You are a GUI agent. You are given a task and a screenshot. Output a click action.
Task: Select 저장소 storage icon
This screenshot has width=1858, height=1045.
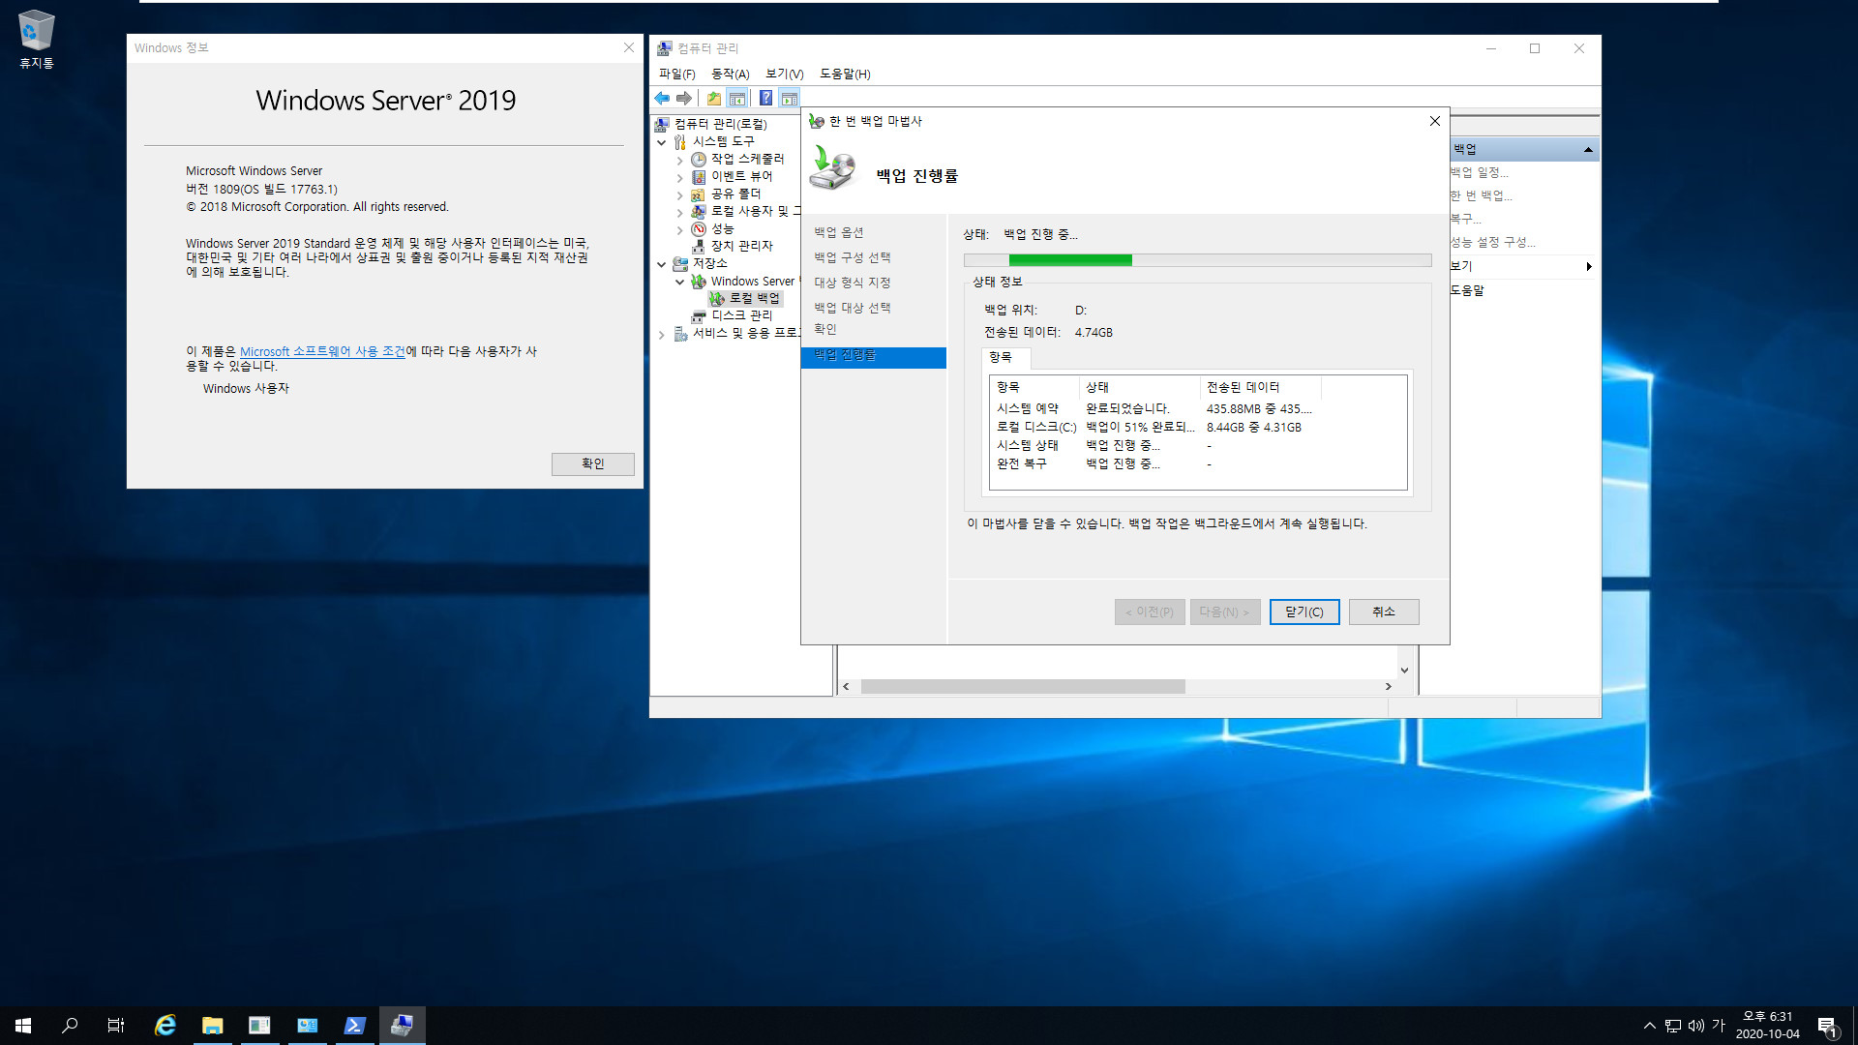point(680,263)
